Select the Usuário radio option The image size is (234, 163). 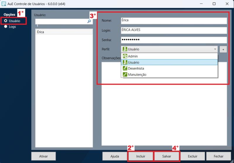(6, 21)
